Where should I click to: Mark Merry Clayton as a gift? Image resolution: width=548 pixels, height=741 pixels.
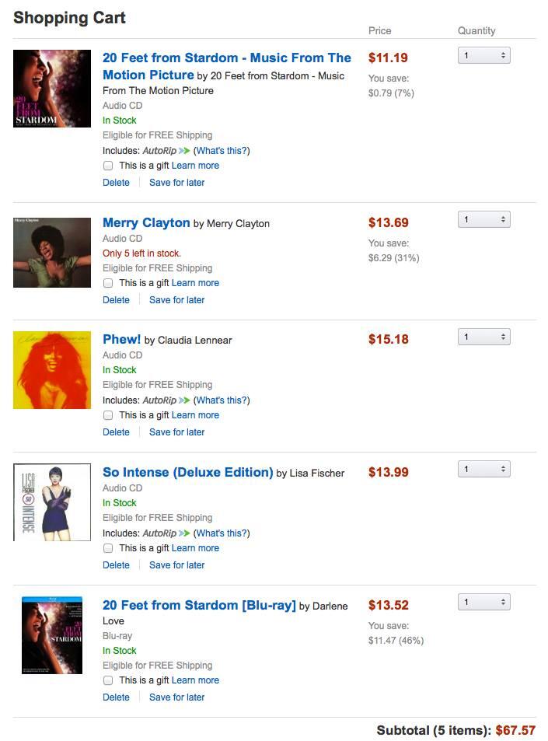click(108, 283)
